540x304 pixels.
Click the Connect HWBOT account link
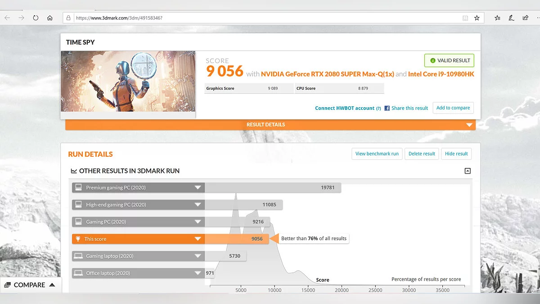(x=345, y=108)
